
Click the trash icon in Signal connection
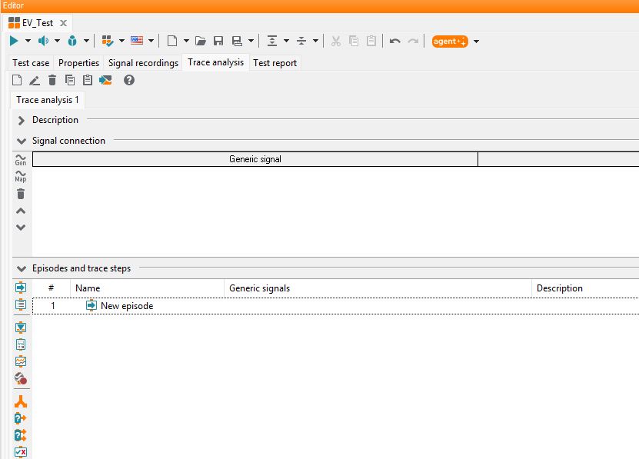(x=21, y=194)
